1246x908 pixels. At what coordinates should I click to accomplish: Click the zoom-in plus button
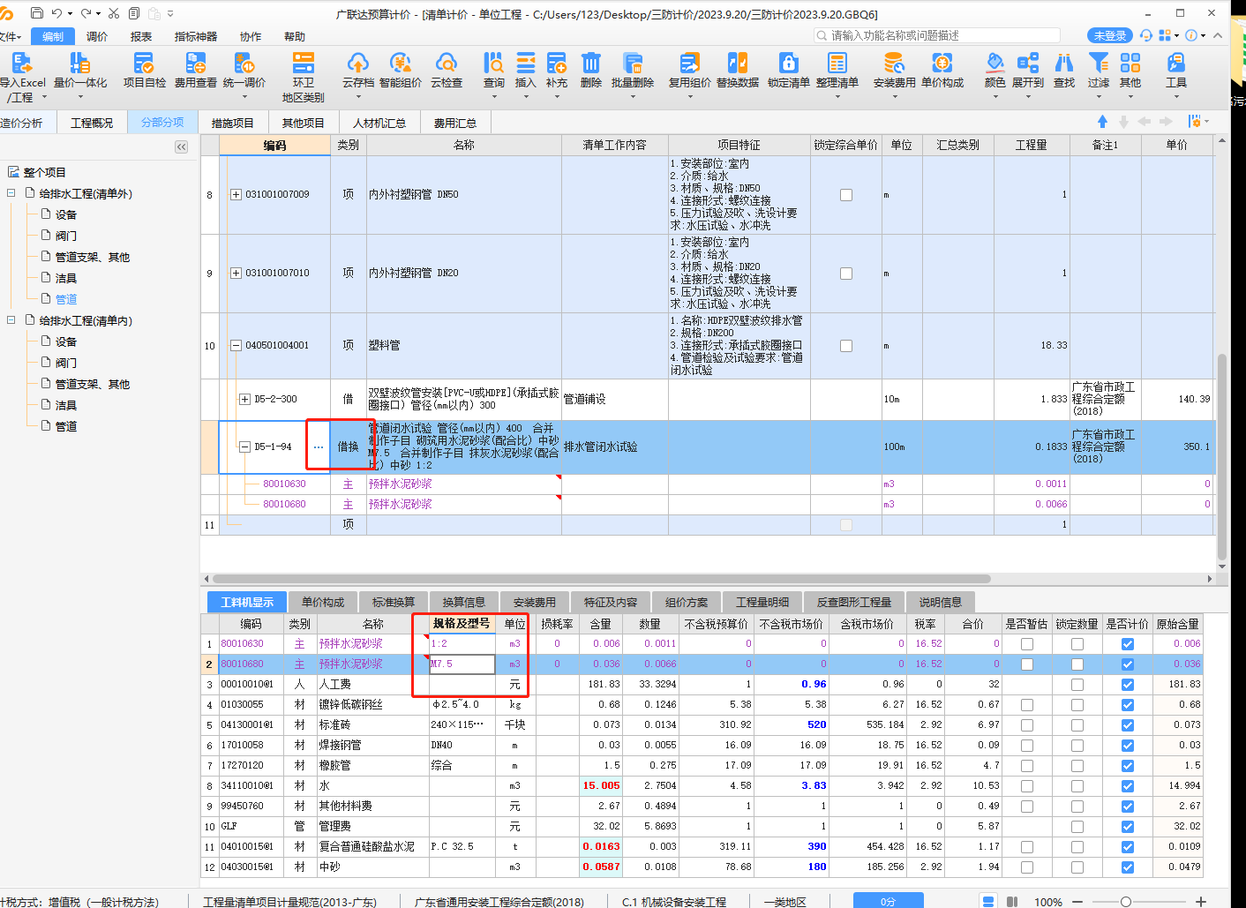1201,902
